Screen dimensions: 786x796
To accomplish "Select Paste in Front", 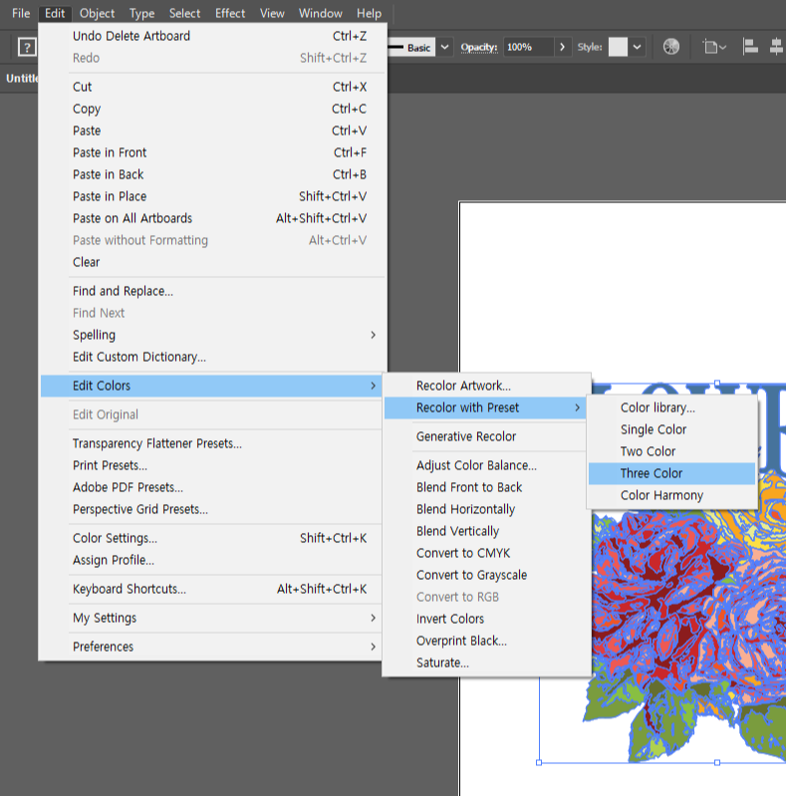I will pos(211,152).
